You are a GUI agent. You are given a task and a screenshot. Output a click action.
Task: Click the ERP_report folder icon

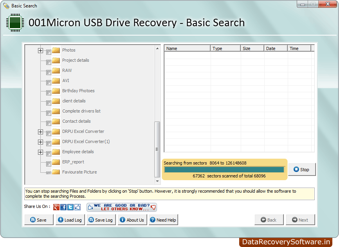pos(56,162)
